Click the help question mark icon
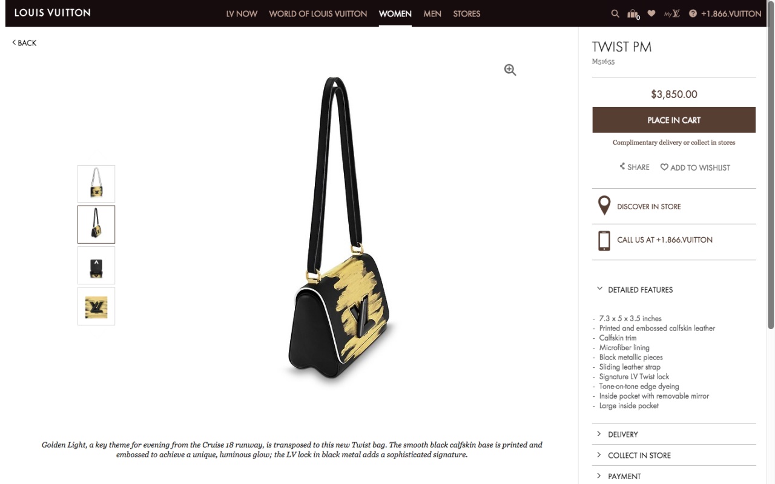Viewport: 775px width, 484px height. click(x=693, y=13)
